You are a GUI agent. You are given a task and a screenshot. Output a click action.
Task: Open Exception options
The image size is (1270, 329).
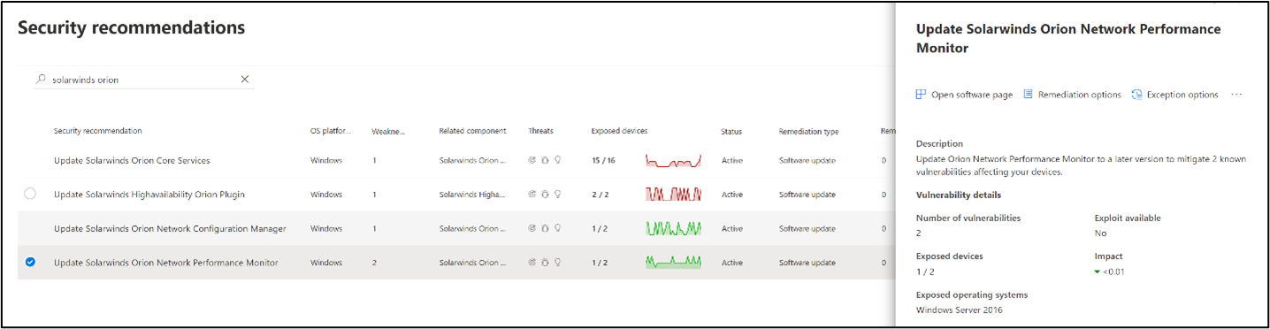point(1174,95)
